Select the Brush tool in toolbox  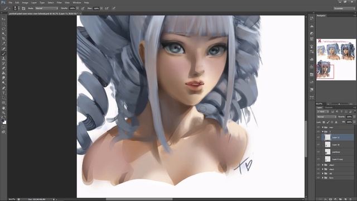click(3, 54)
